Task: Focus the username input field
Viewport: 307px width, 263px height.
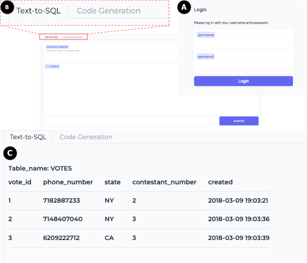Action: pos(243,44)
